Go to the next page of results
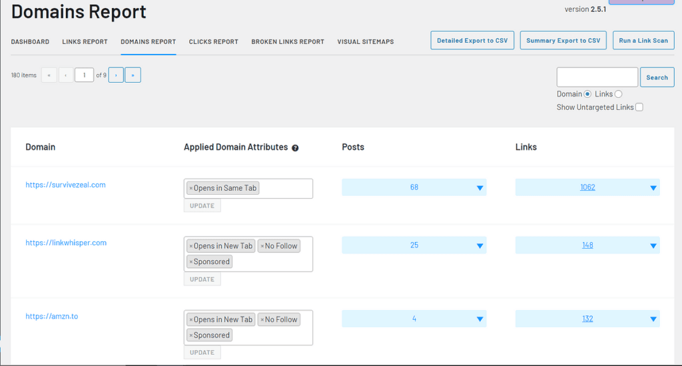682x366 pixels. pyautogui.click(x=116, y=75)
